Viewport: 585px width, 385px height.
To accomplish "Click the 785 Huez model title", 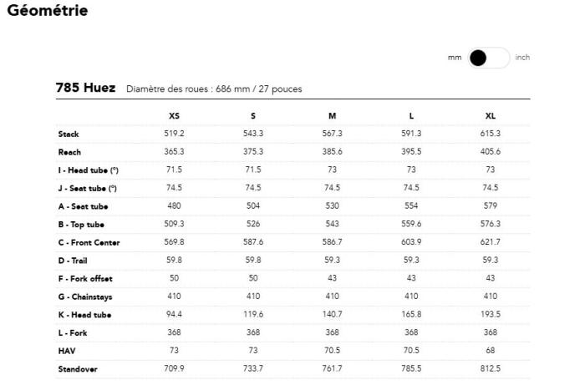I will click(86, 88).
